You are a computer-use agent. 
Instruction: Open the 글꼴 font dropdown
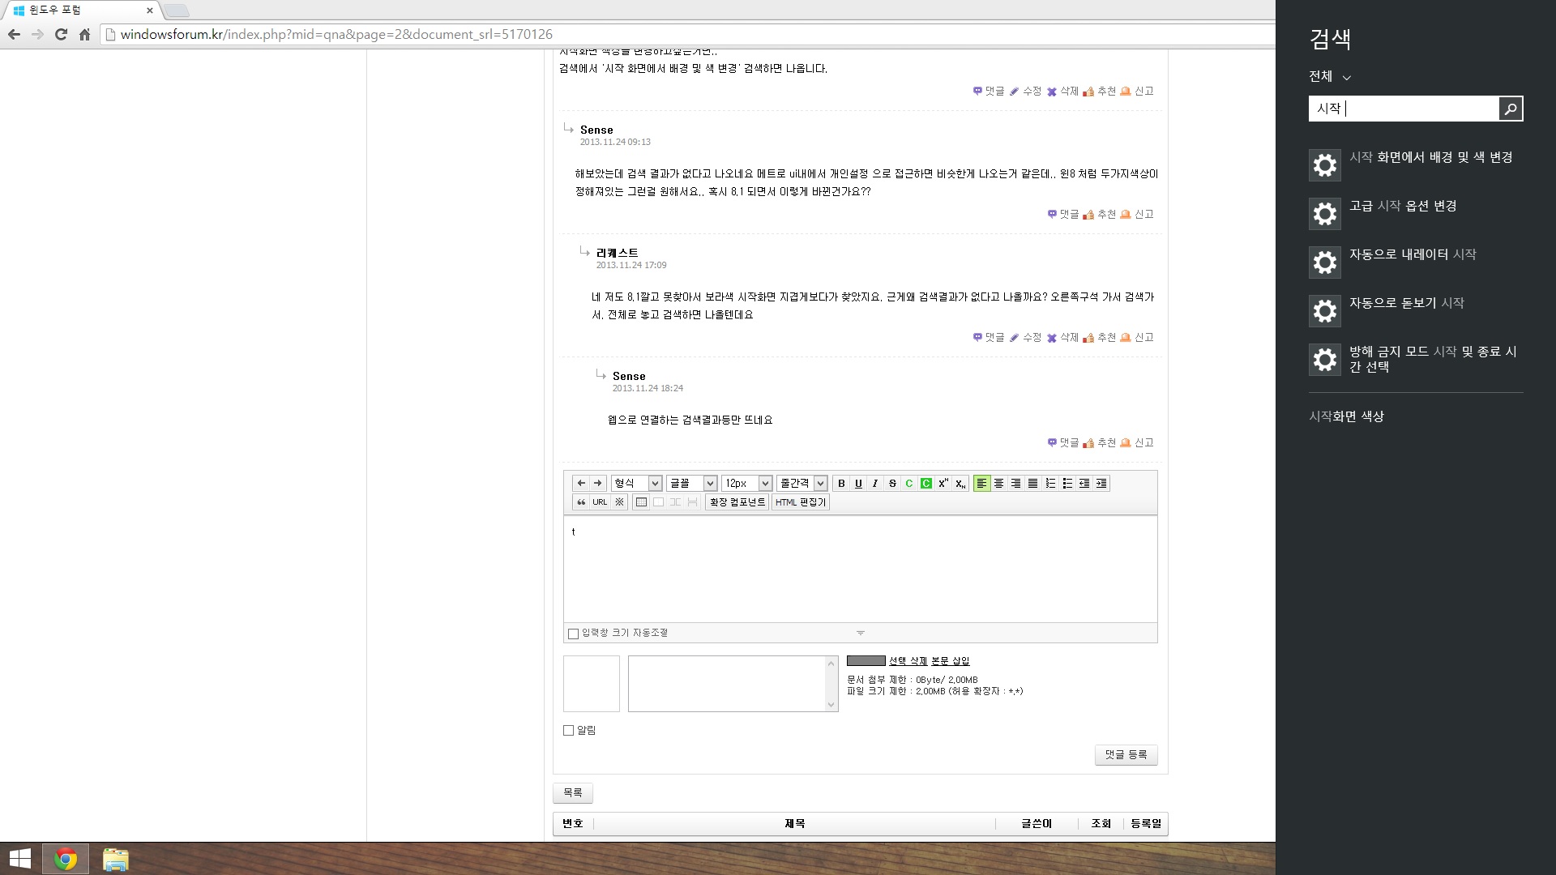692,484
